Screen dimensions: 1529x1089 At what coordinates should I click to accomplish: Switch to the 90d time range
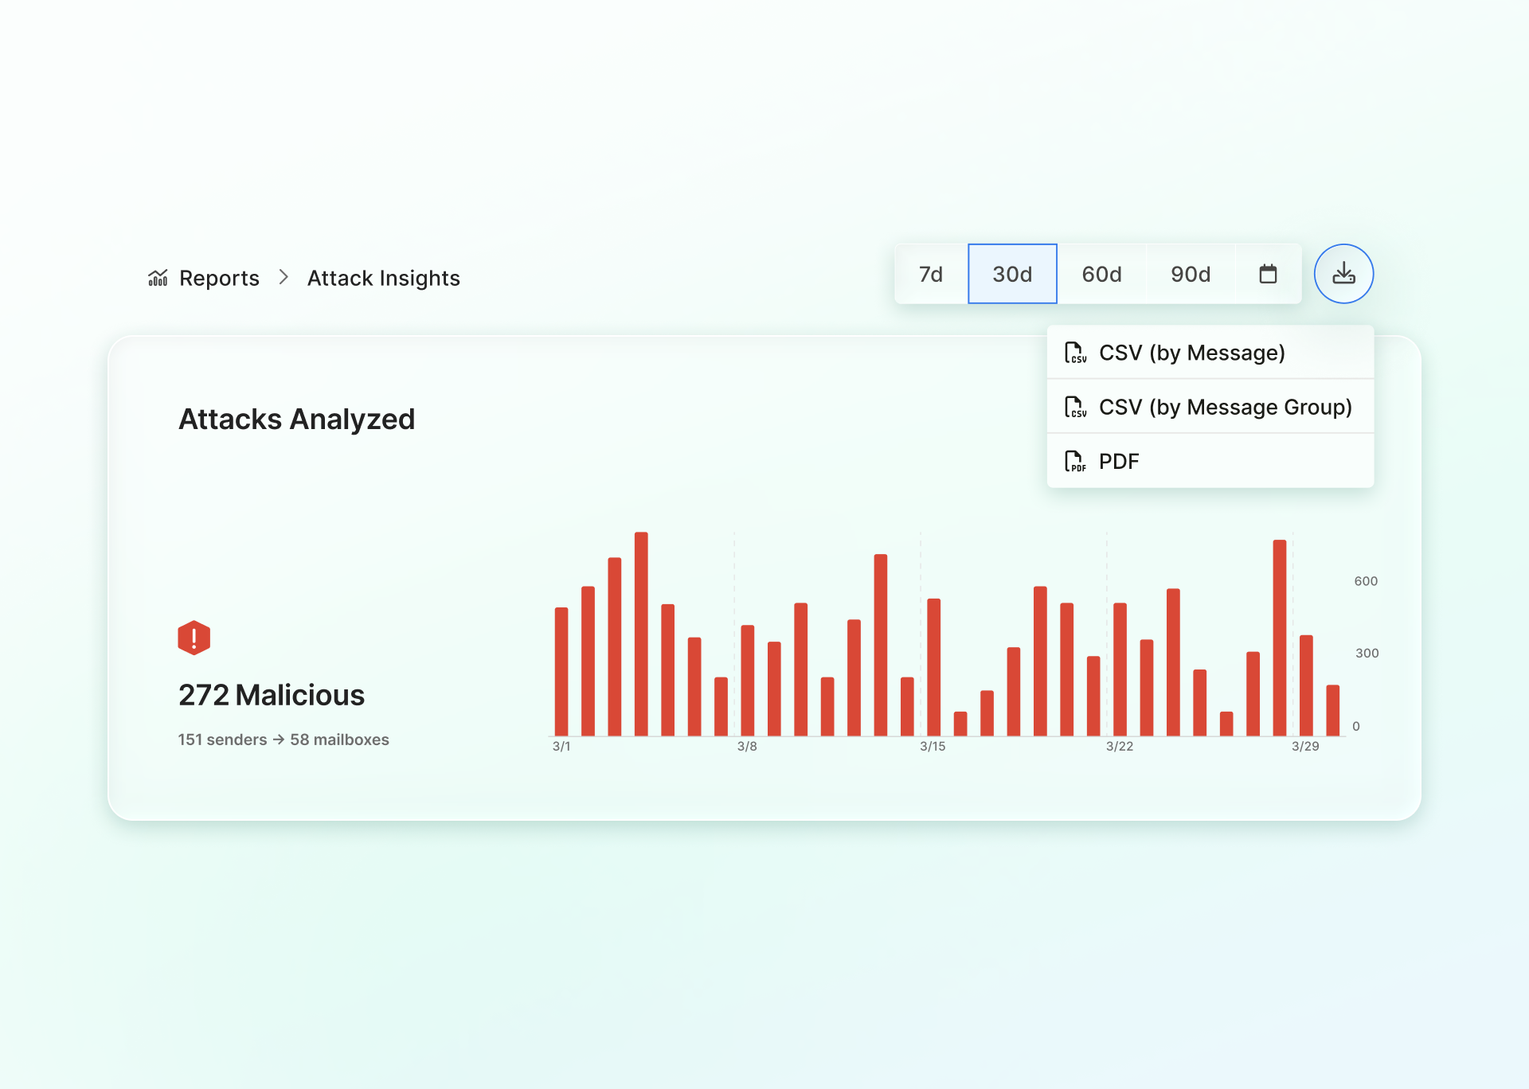(x=1191, y=274)
